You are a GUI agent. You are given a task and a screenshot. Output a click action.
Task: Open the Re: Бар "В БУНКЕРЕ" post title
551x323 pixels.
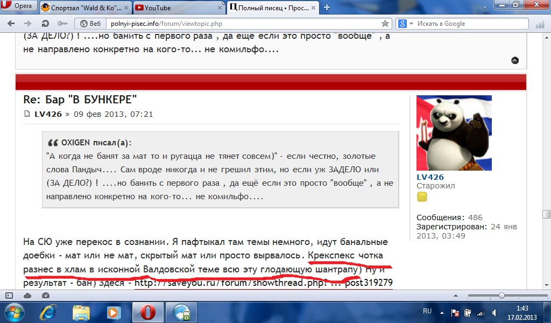(x=80, y=100)
